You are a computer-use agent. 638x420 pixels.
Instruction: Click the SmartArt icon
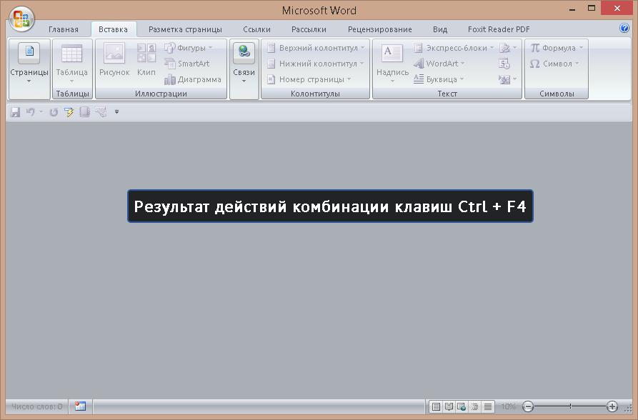tap(170, 64)
